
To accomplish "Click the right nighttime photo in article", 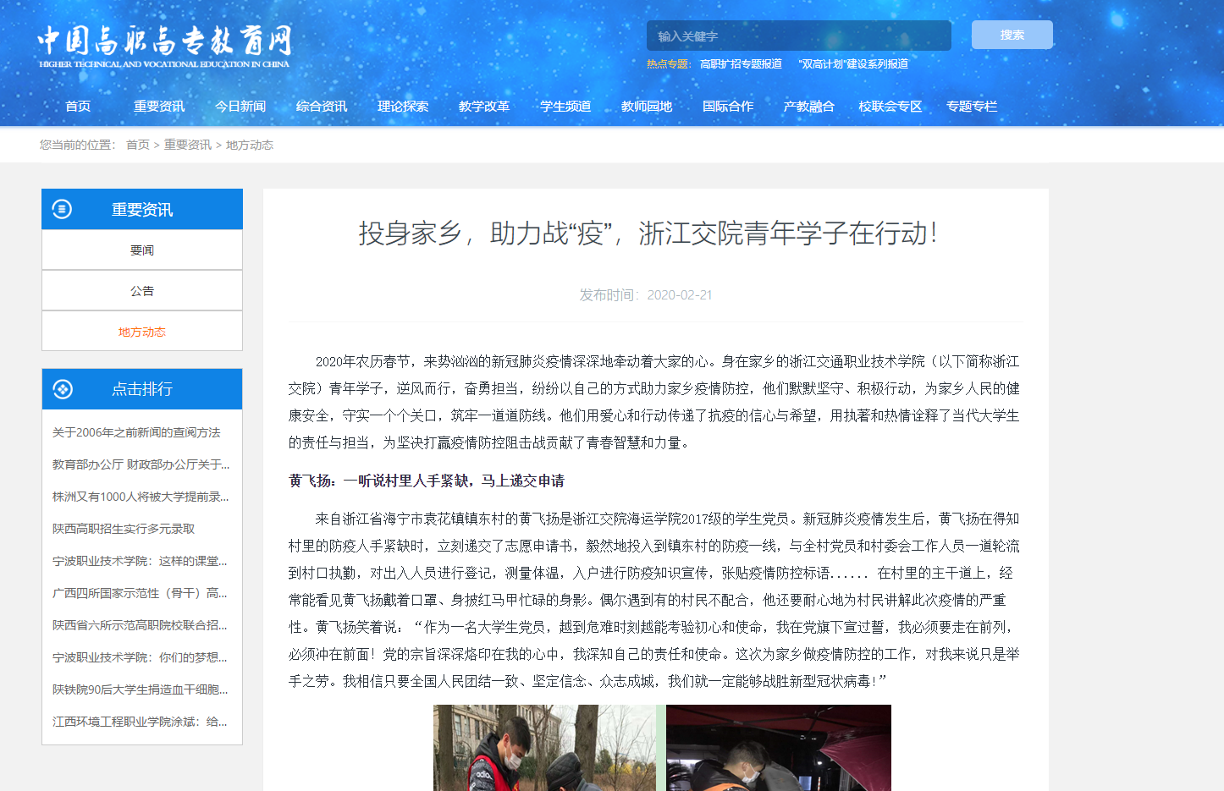I will [778, 747].
